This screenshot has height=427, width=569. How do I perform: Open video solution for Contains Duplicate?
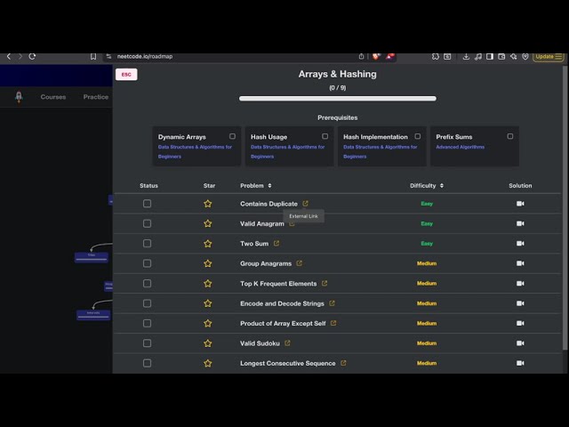520,204
